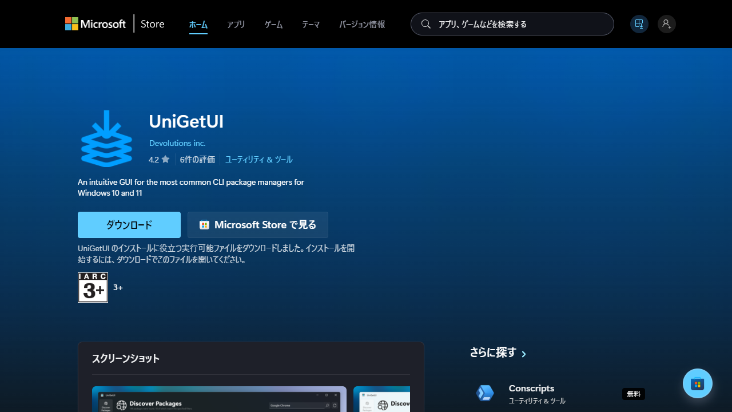This screenshot has width=732, height=412.
Task: Open the second partially visible screenshot
Action: click(381, 399)
